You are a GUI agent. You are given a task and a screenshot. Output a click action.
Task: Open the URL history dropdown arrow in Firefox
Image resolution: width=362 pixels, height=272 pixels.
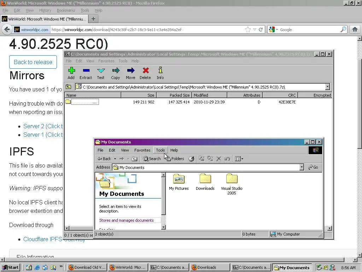click(x=255, y=30)
